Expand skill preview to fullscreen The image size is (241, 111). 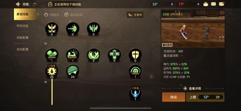[x=221, y=39]
